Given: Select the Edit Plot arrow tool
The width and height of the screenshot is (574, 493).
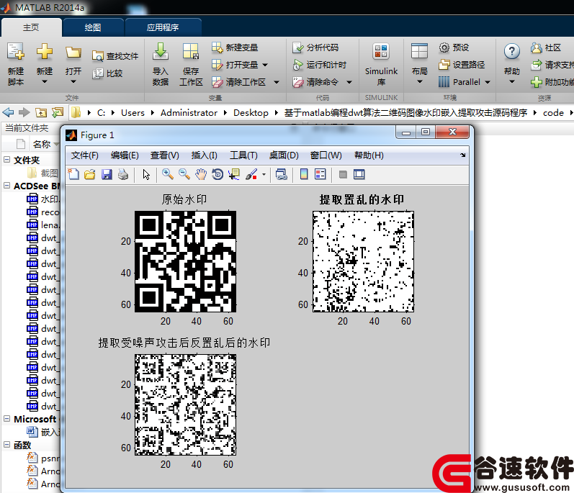Looking at the screenshot, I should pos(146,174).
